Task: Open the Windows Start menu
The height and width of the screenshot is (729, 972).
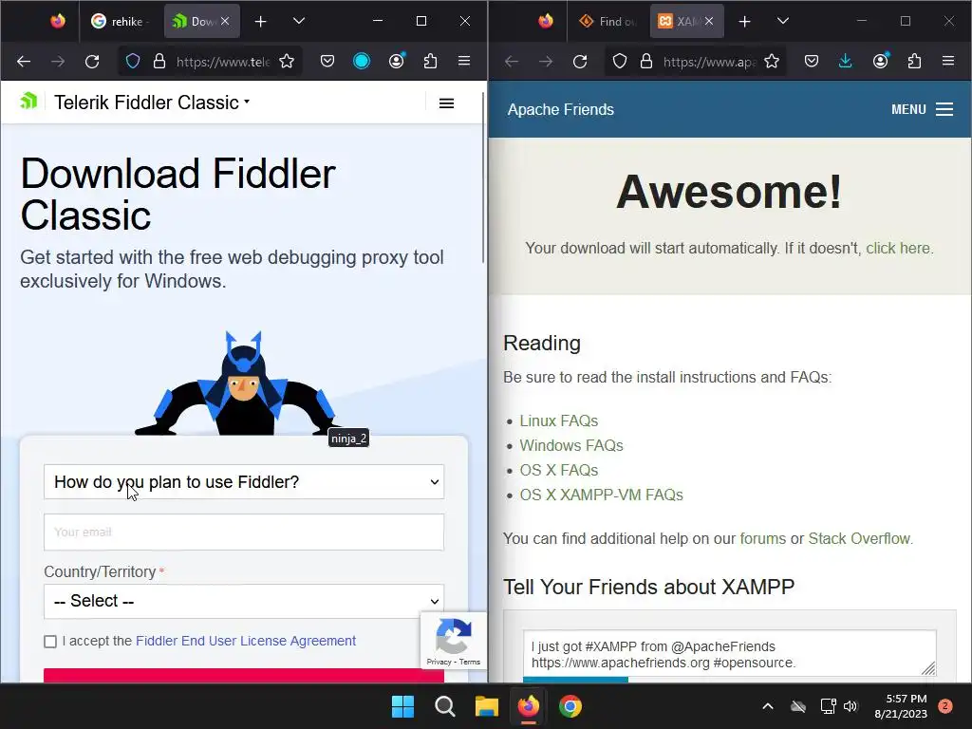Action: tap(402, 706)
